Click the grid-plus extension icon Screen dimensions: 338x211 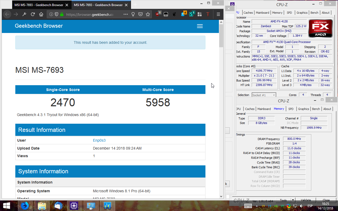(x=200, y=14)
